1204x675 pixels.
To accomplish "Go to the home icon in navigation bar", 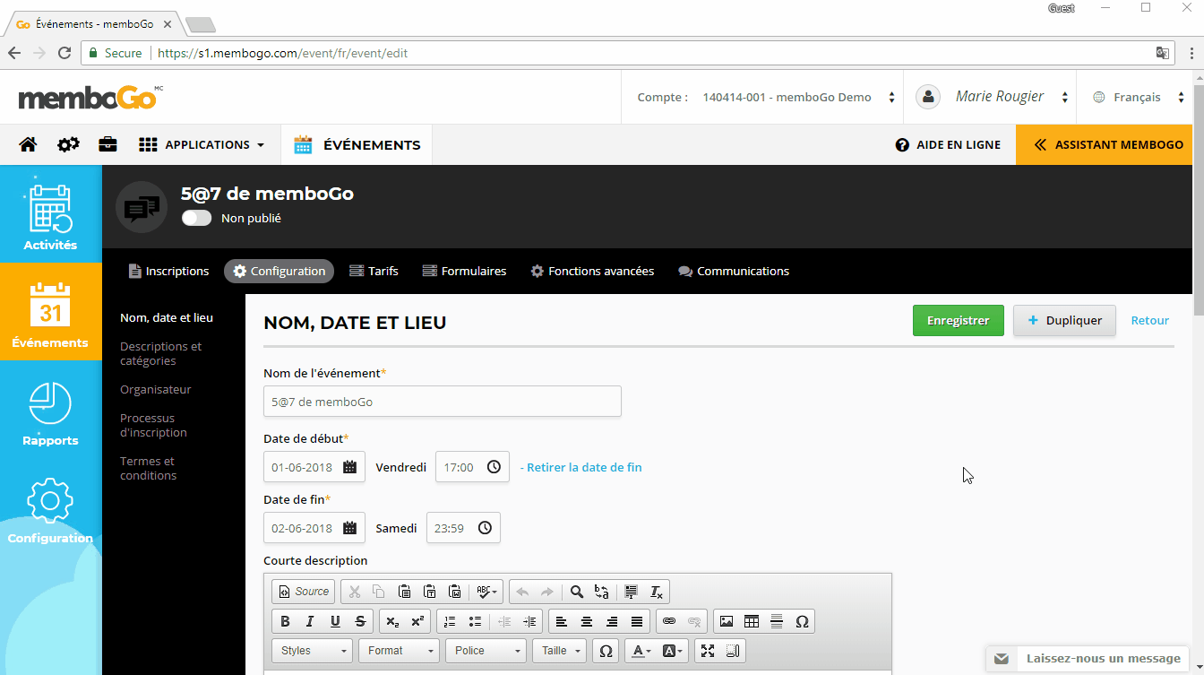I will pyautogui.click(x=28, y=144).
